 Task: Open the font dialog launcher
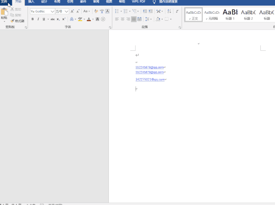(110, 28)
